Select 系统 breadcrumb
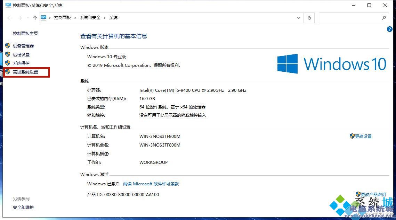 [113, 18]
